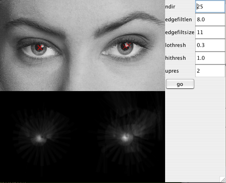Click the edgefiltlen parameter label
Screen dimensions: 226x183
tap(179, 20)
